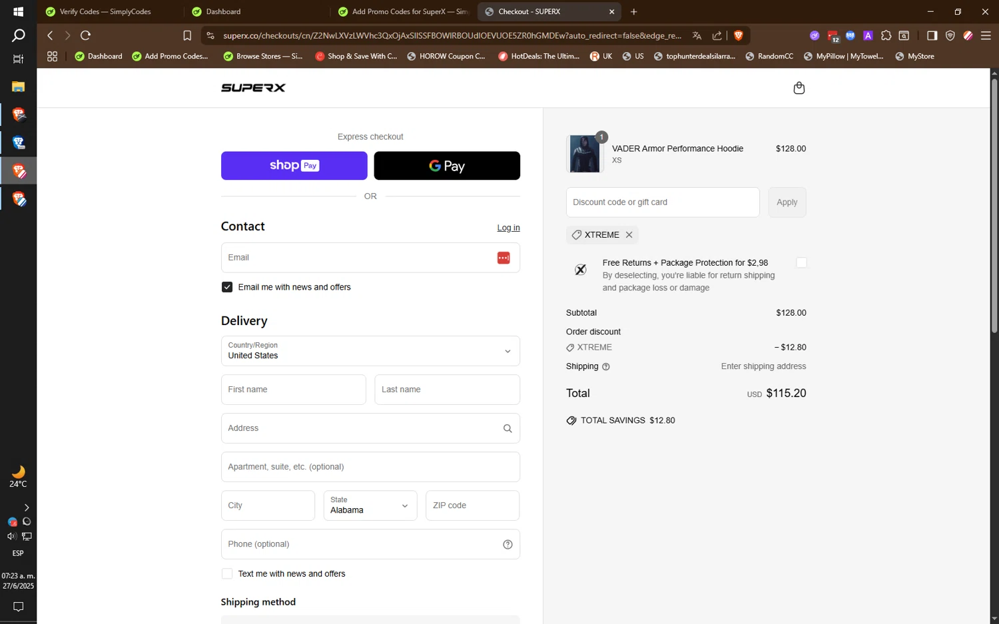
Task: Click the phone help question mark icon
Action: tap(507, 545)
